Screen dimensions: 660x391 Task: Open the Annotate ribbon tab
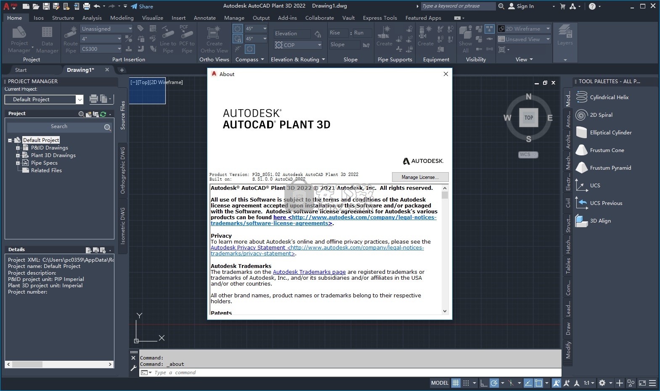[x=205, y=18]
